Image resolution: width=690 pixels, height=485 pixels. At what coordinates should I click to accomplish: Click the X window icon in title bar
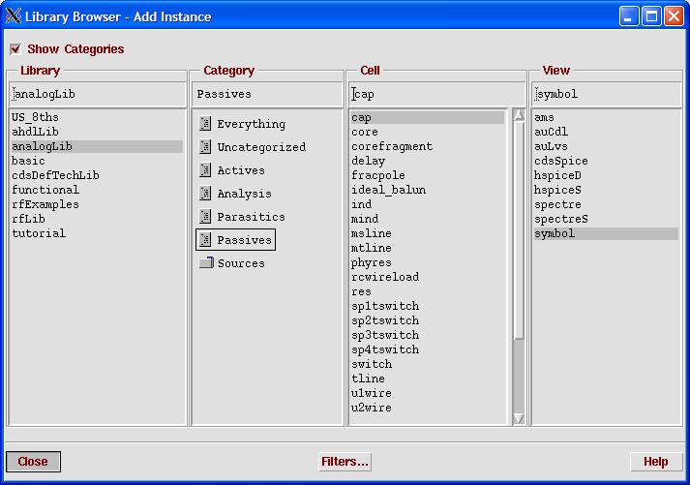tap(13, 16)
